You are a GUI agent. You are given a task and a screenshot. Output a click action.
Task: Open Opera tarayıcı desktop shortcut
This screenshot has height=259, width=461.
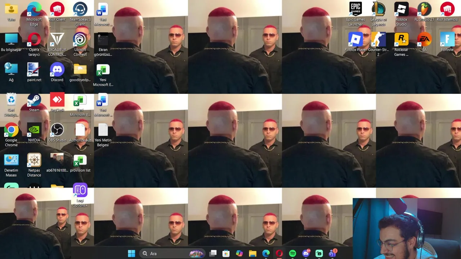click(x=34, y=45)
